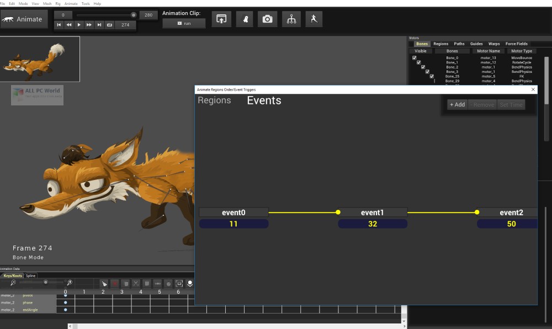The width and height of the screenshot is (552, 329).
Task: Open the bone hierarchy view icon
Action: click(x=291, y=18)
